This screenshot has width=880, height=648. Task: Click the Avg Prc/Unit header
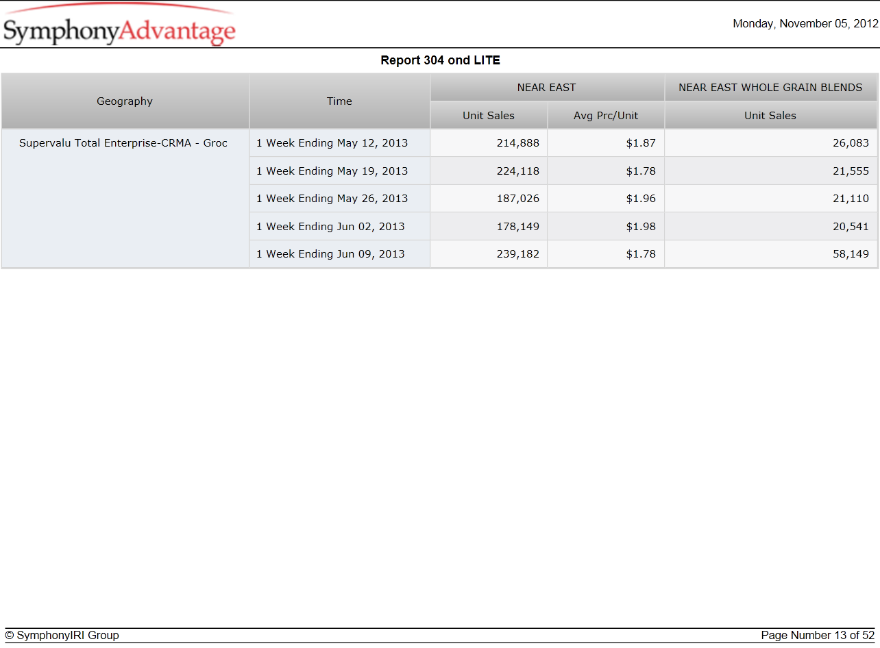point(606,116)
